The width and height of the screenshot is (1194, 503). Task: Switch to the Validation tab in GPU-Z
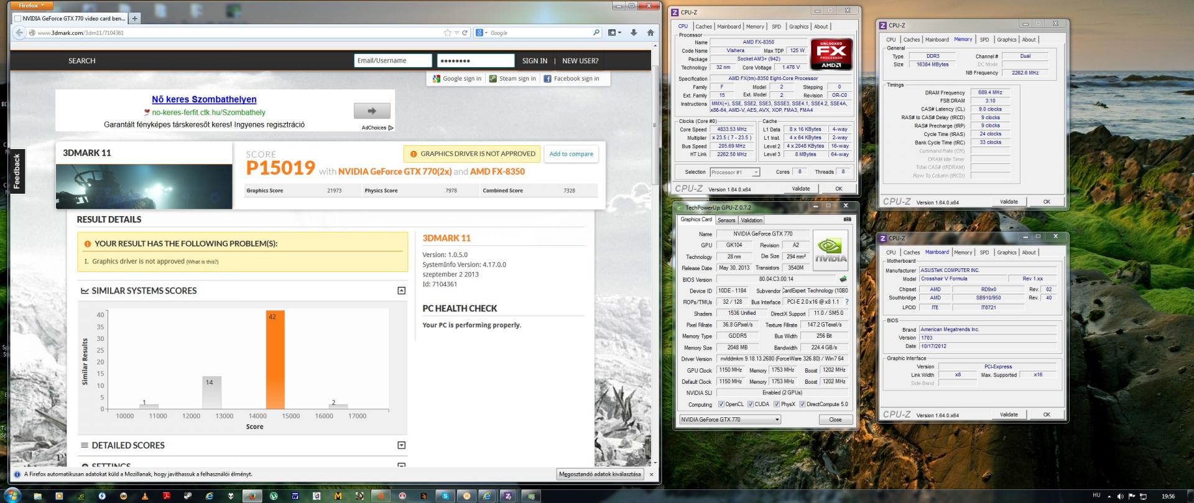click(x=751, y=220)
